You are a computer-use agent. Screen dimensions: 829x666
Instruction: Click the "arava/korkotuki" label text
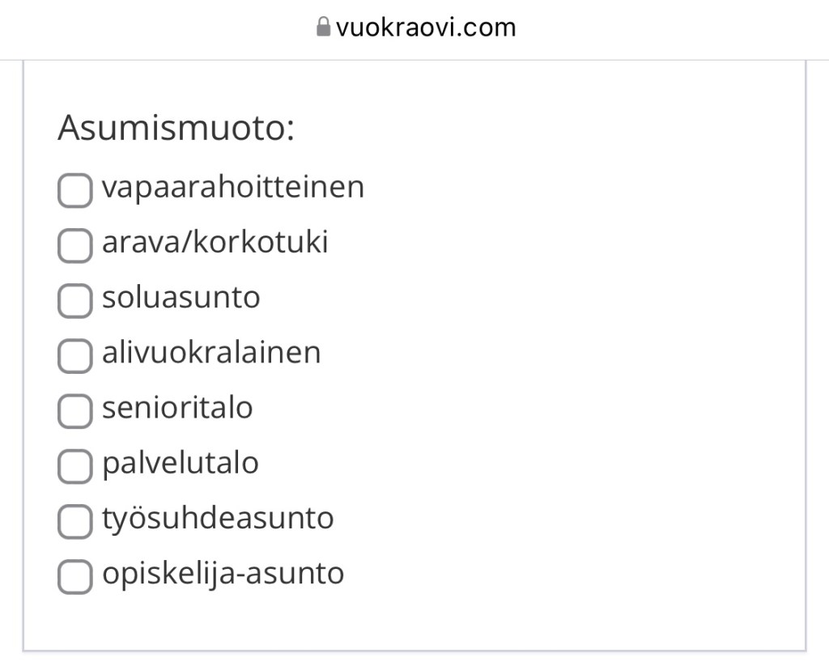[x=215, y=243]
